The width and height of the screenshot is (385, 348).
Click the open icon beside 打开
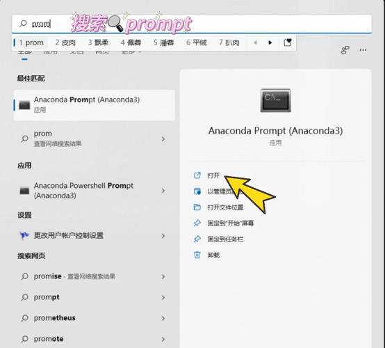pos(197,175)
